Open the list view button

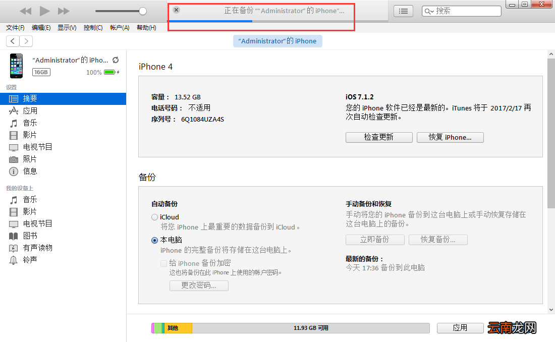tap(403, 11)
